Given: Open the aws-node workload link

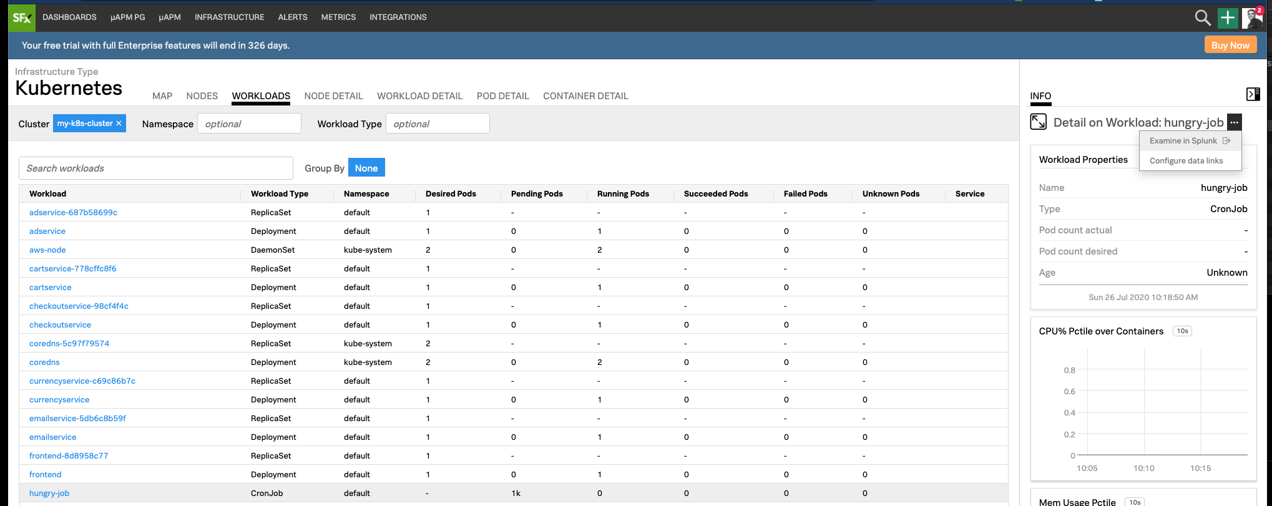Looking at the screenshot, I should tap(47, 250).
